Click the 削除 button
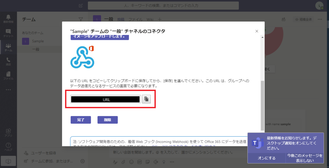329x168 pixels. 107,120
